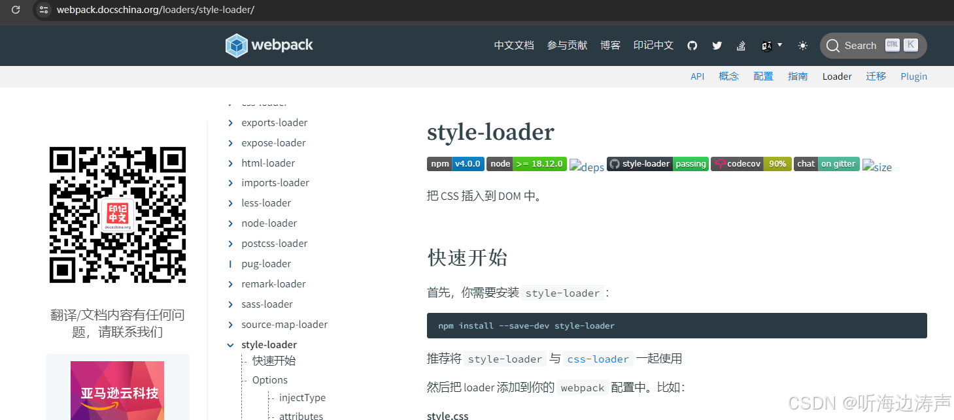Switch to the Plugin tab
The width and height of the screenshot is (954, 420).
point(913,76)
